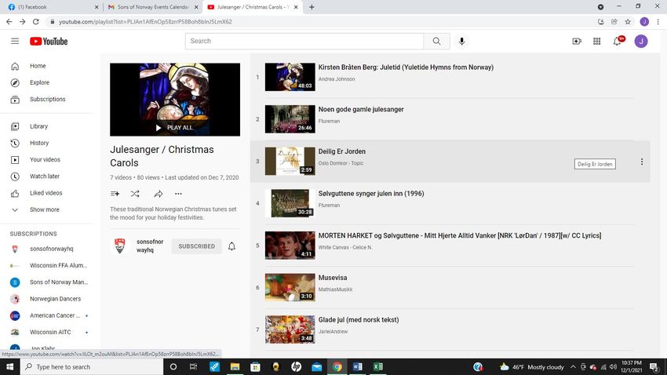Open MORTEN HARKET og Sølvguttene video title
This screenshot has width=667, height=375.
(459, 235)
